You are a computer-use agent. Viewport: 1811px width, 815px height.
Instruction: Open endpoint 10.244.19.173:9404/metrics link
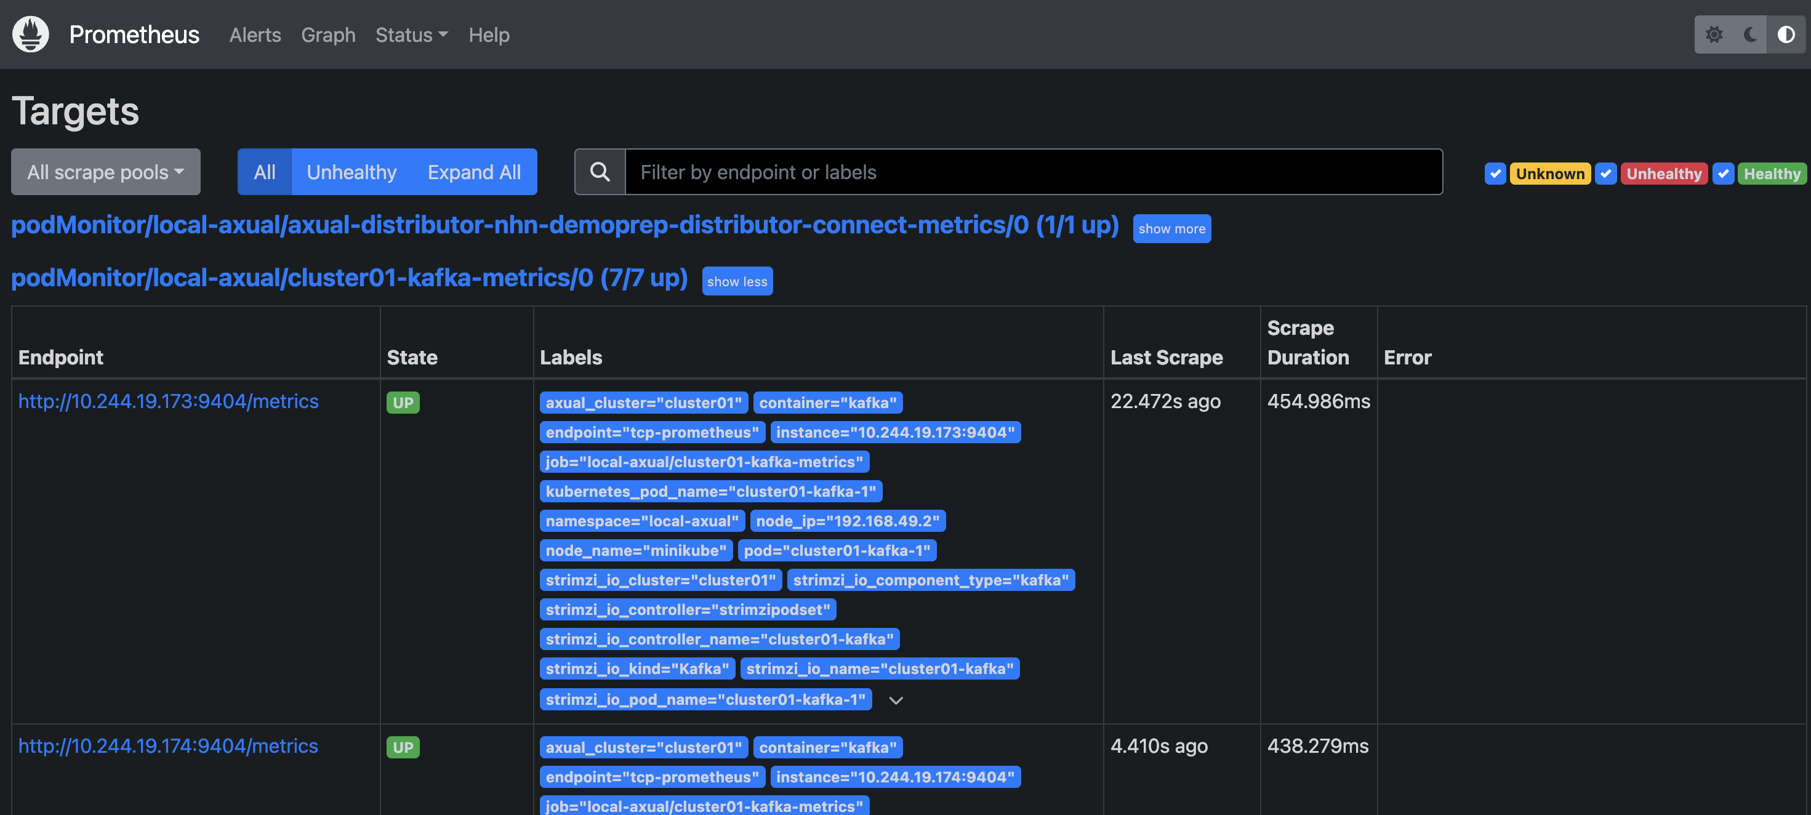[168, 401]
